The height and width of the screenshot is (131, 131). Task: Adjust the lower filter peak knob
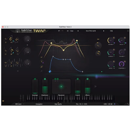98,53
